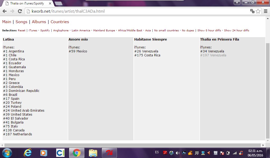Open the Songs link

click(21, 22)
